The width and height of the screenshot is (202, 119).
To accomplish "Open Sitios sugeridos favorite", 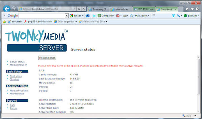I will coord(65,22).
